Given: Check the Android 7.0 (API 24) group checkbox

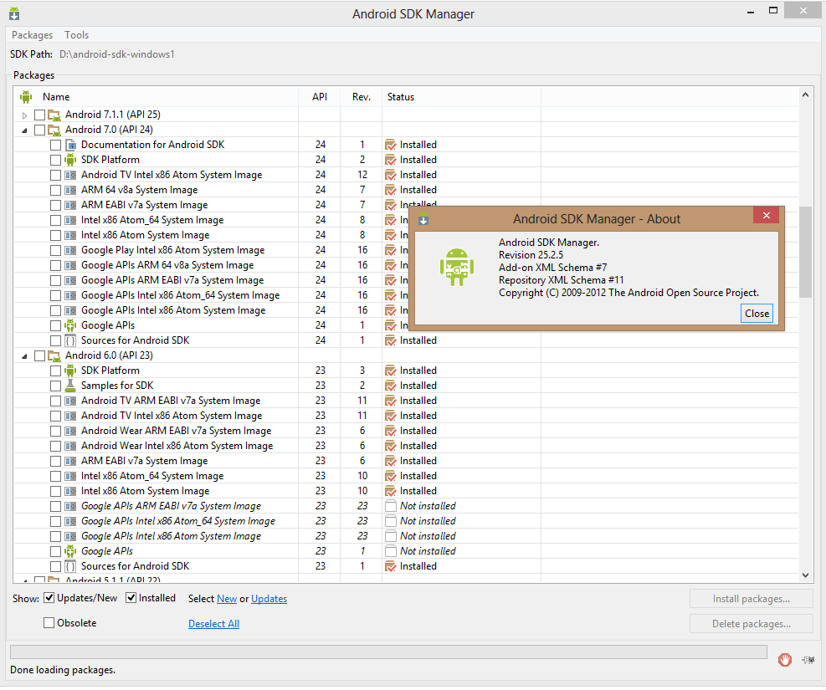Looking at the screenshot, I should pos(39,130).
